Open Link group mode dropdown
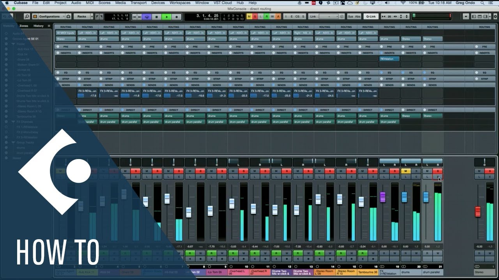The width and height of the screenshot is (499, 280). pyautogui.click(x=329, y=17)
